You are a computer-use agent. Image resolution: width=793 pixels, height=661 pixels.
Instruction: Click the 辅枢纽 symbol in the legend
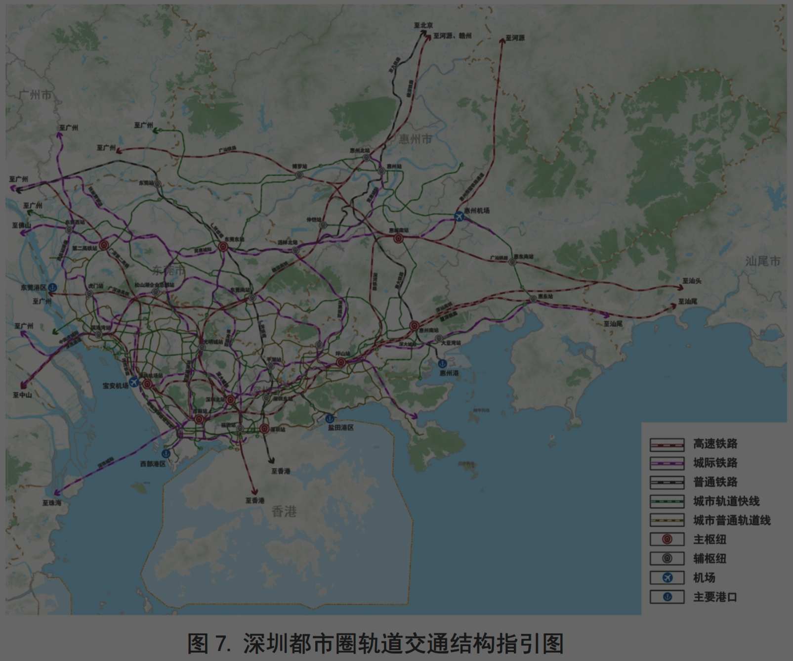[x=667, y=559]
